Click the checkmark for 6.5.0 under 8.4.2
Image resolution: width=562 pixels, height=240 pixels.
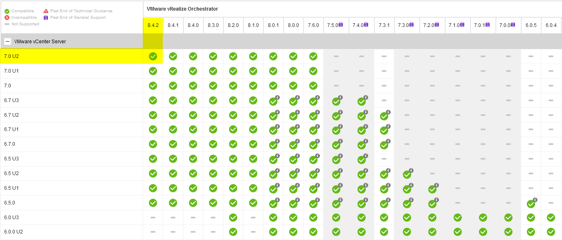click(x=153, y=203)
